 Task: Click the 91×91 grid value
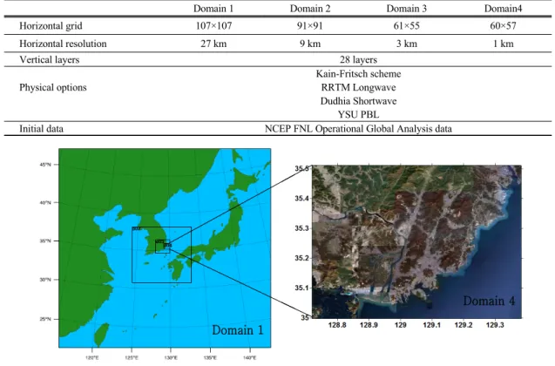pyautogui.click(x=309, y=26)
